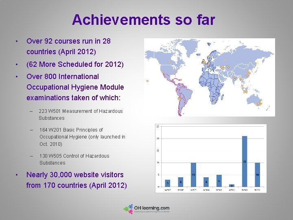This screenshot has width=293, height=220.
Task: Click "164 W201 Basic Principles of" sub-bullet line
Action: point(71,130)
